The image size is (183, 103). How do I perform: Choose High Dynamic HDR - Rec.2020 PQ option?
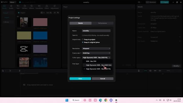[x=98, y=69]
